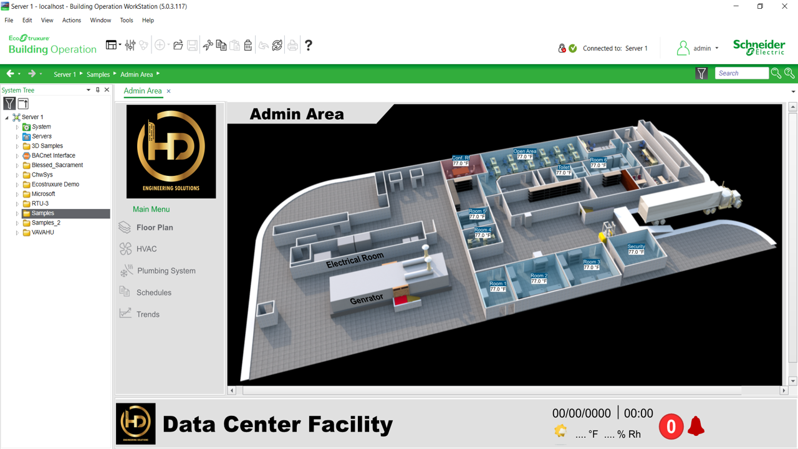798x449 pixels.
Task: Go to Plumbing System page
Action: click(x=166, y=271)
